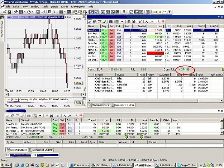Image resolution: width=224 pixels, height=168 pixels.
Task: Expand hidden system tray icons chevron
Action: click(201, 165)
